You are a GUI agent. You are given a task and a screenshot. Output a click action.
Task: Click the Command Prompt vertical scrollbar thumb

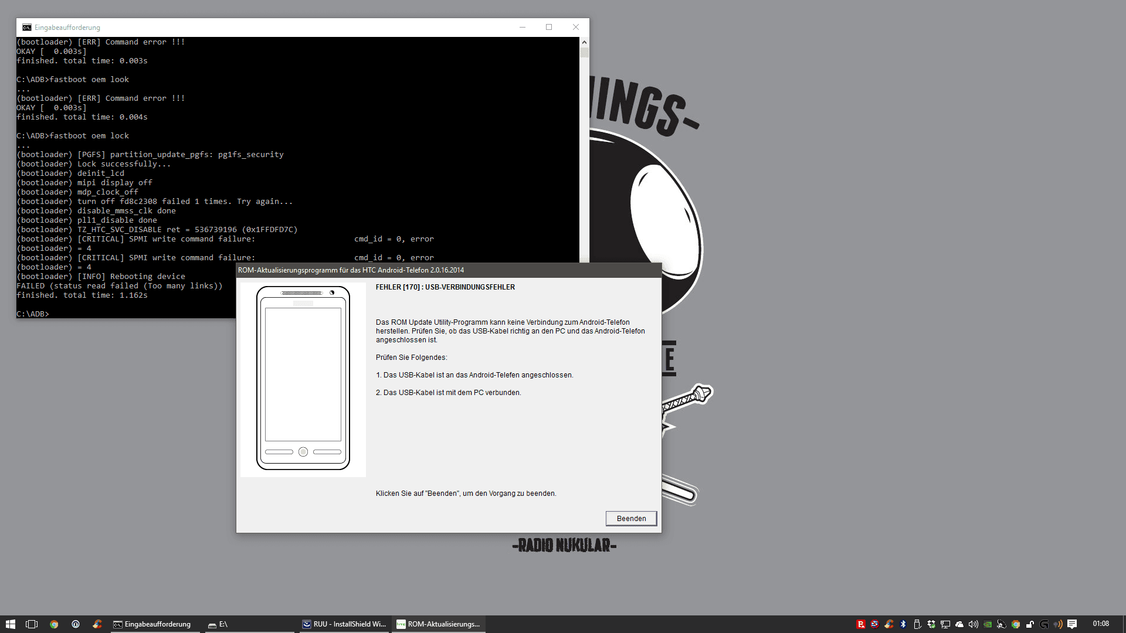[584, 53]
